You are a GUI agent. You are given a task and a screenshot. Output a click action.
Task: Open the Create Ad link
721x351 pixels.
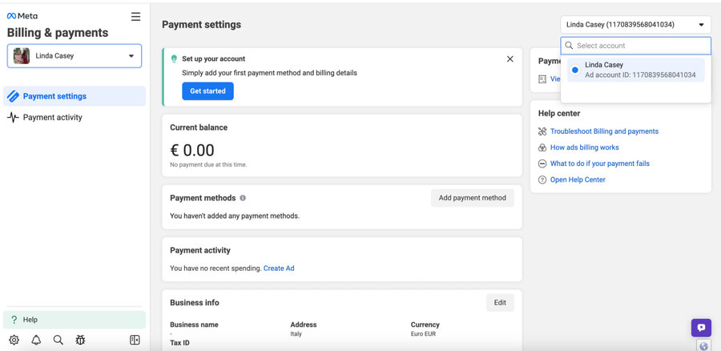(279, 268)
